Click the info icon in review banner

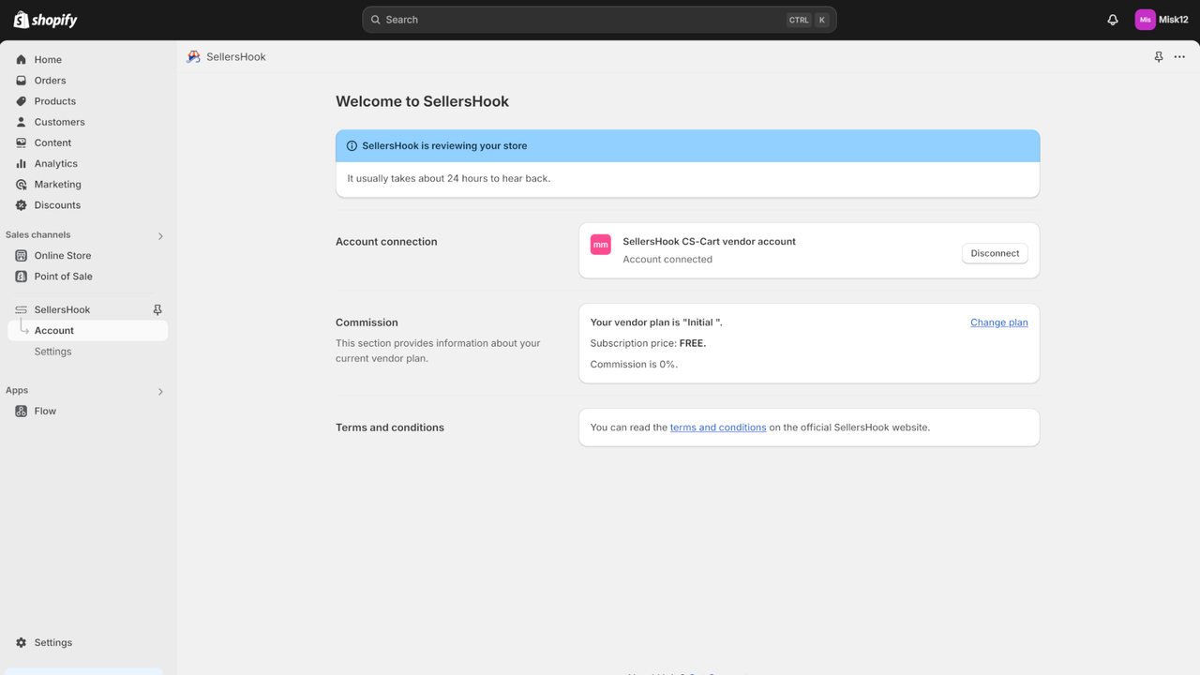tap(352, 146)
